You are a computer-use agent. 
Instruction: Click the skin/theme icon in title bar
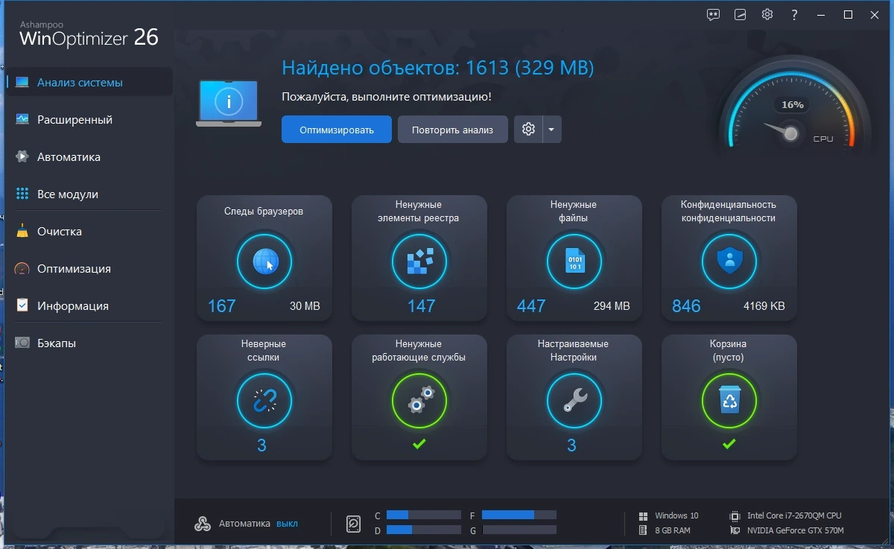pyautogui.click(x=741, y=15)
